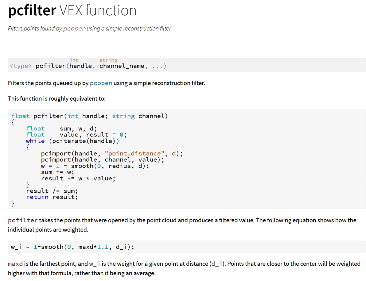Click the 'w_i = 1-smooth(0, maxd*1.1, d_i);' formula
This screenshot has width=366, height=281.
[x=72, y=247]
